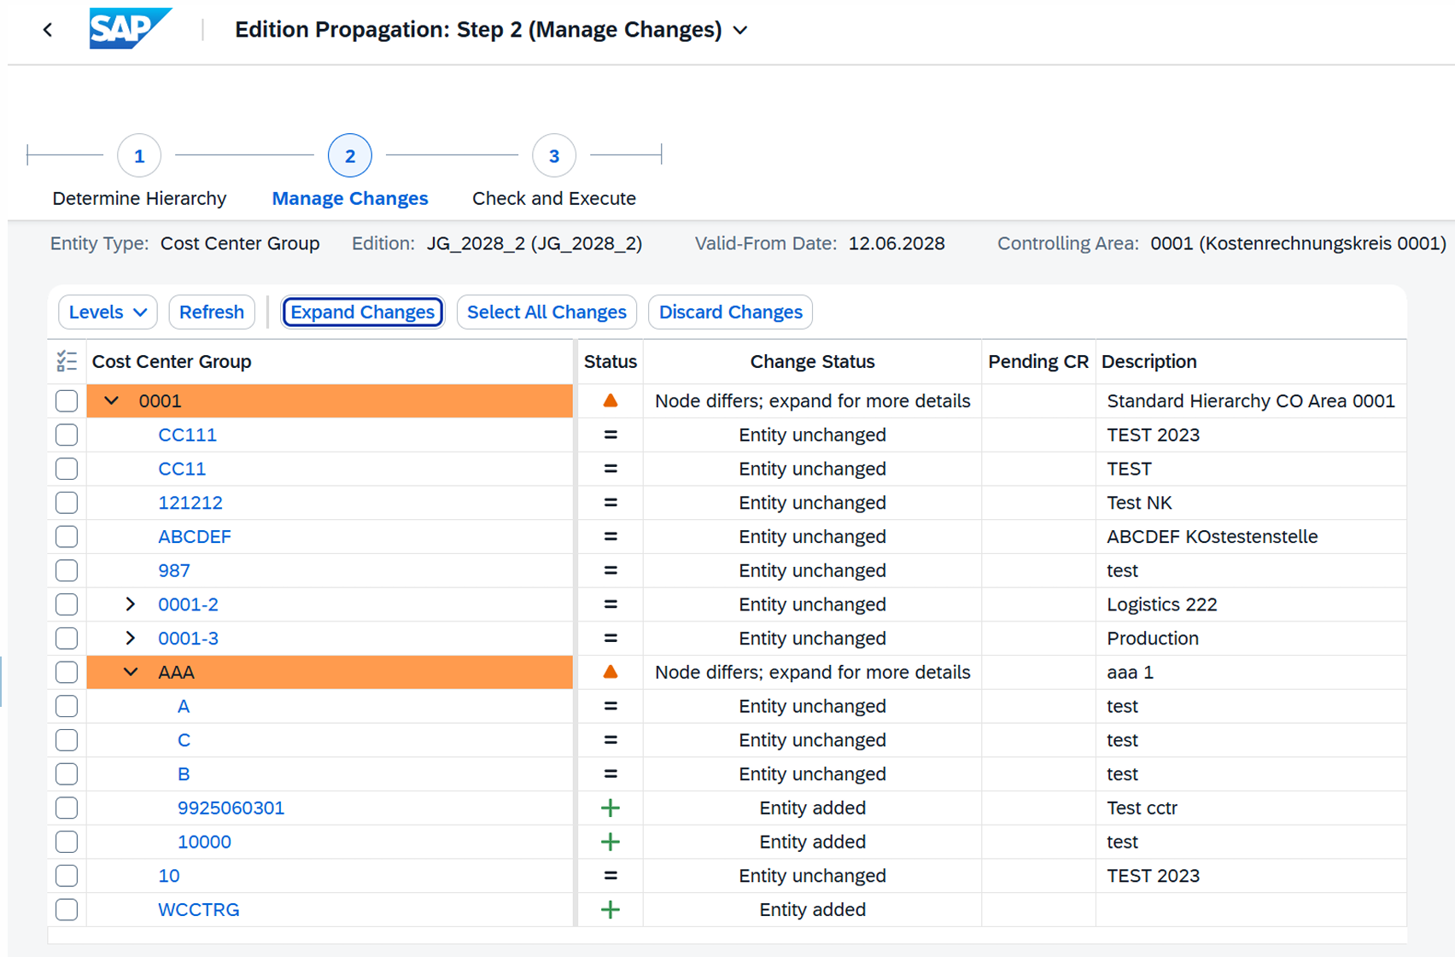Screen dimensions: 1455x957
Task: Select the checkbox for row AAA
Action: [67, 672]
